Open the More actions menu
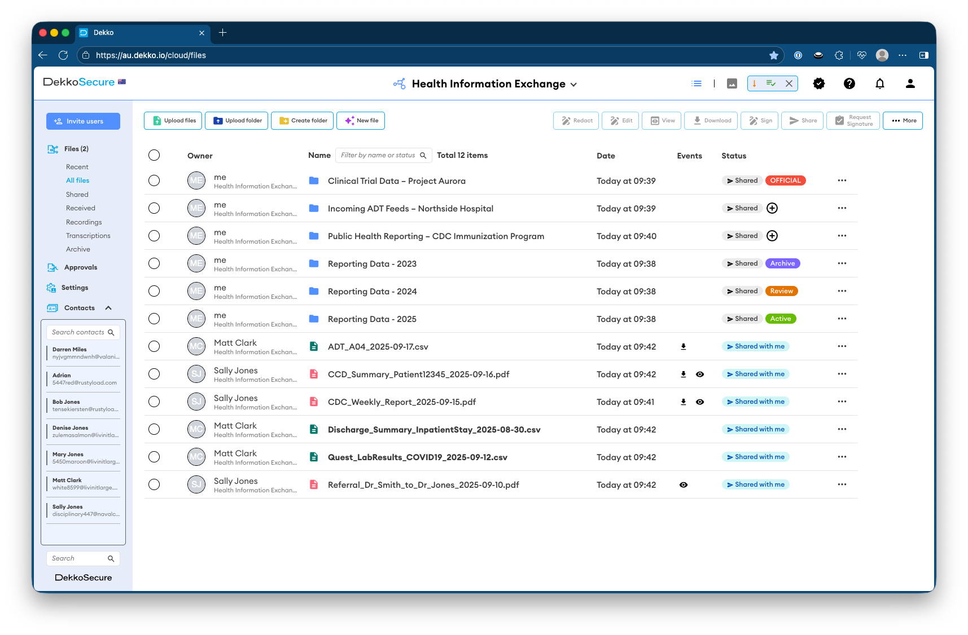The image size is (968, 635). pos(903,121)
